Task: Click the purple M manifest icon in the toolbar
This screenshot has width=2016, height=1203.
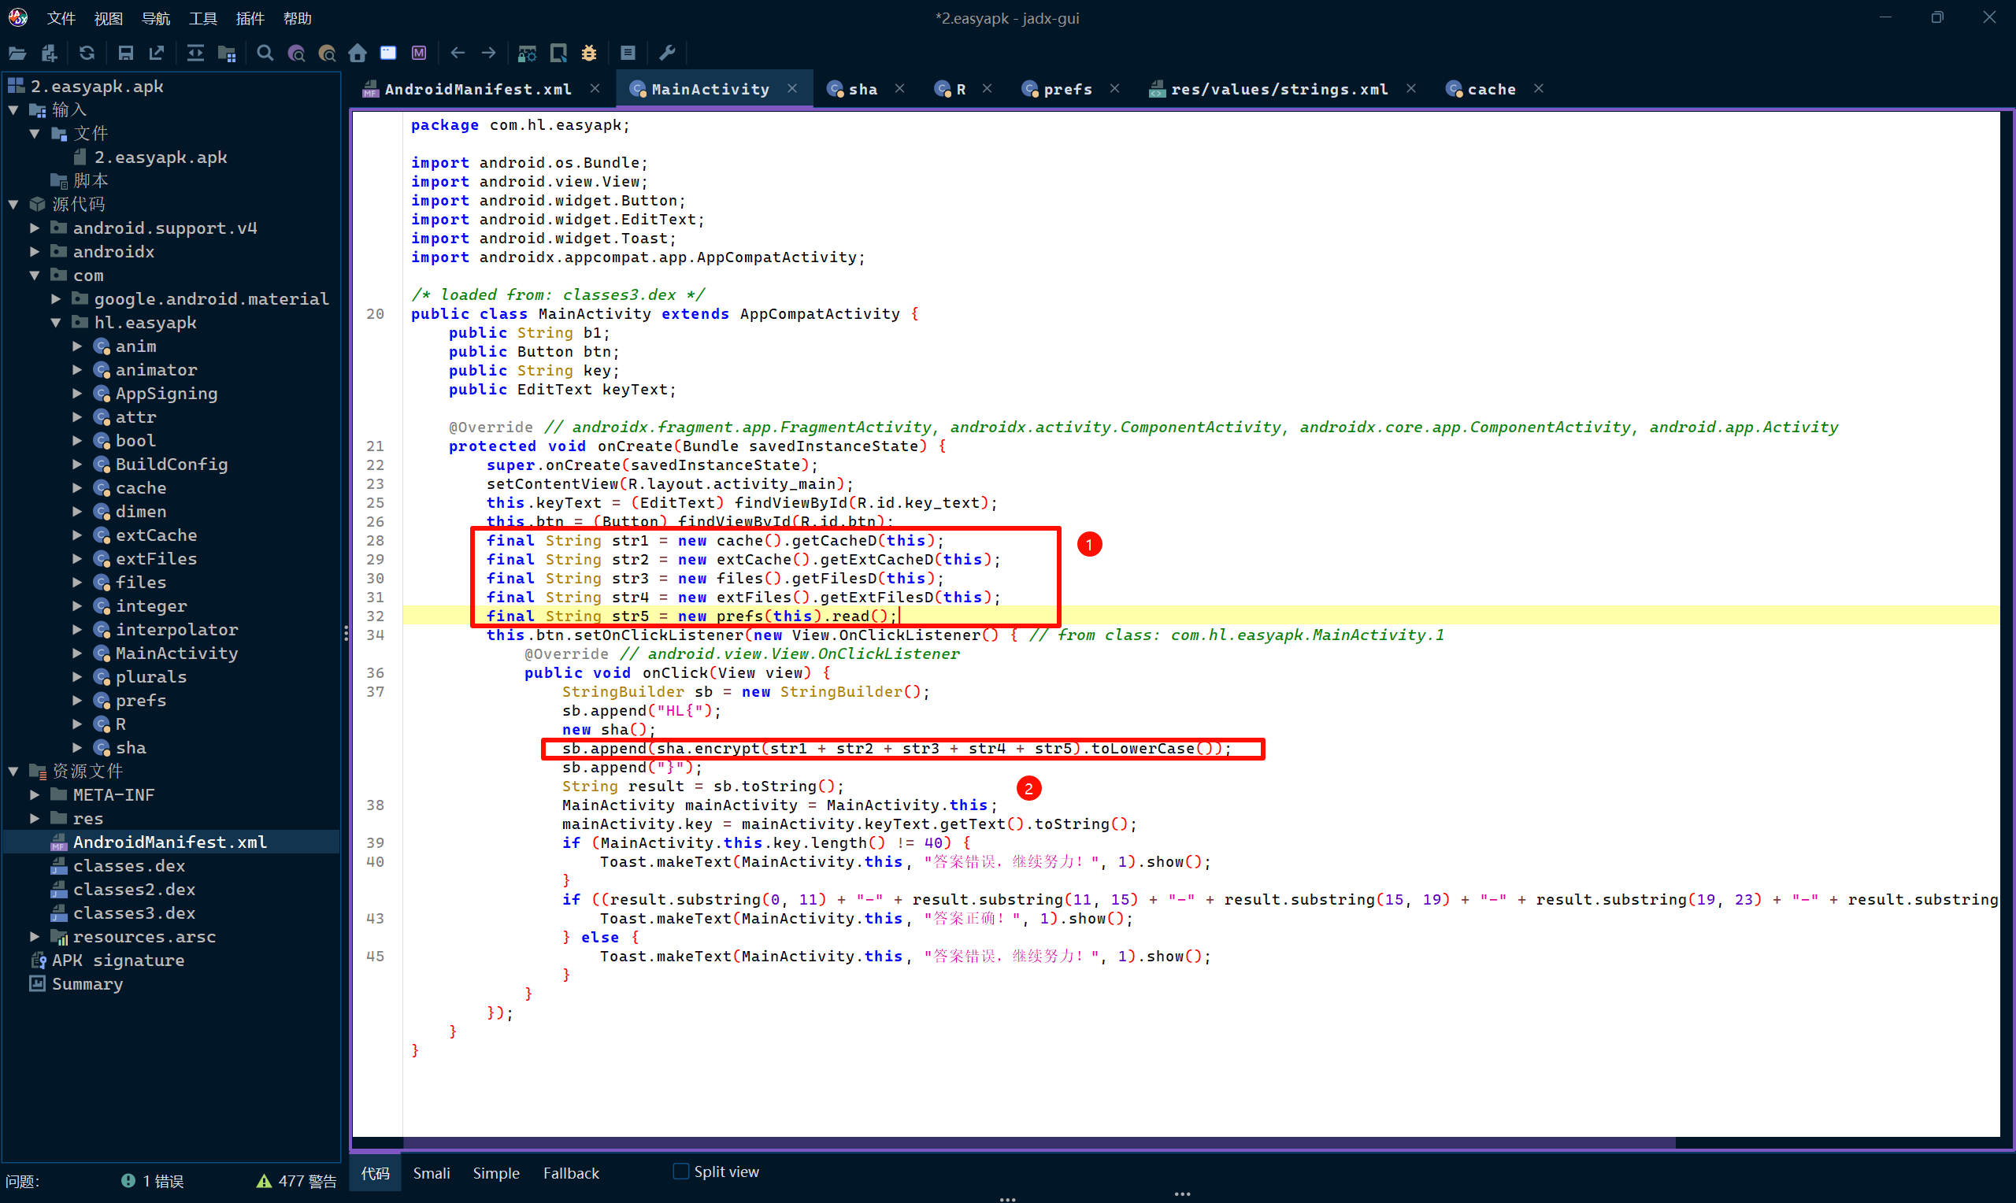Action: [419, 54]
